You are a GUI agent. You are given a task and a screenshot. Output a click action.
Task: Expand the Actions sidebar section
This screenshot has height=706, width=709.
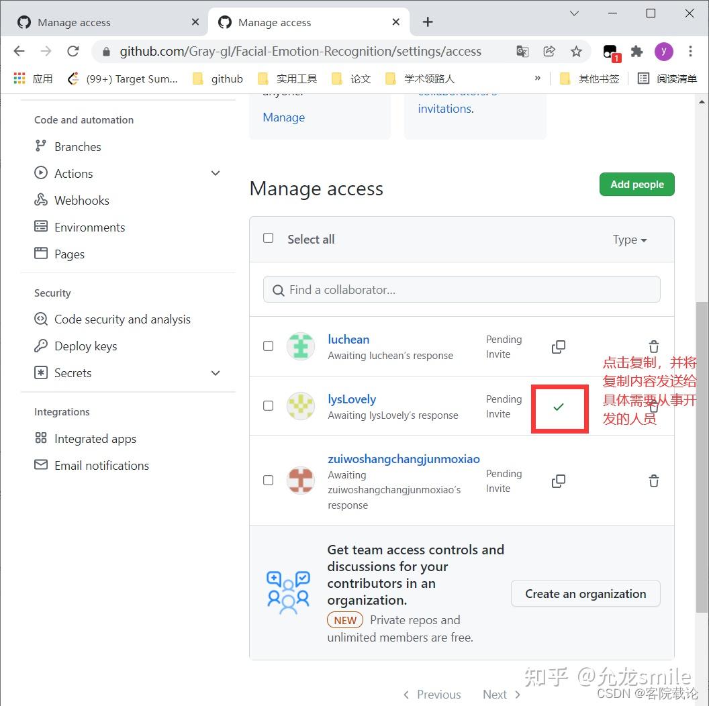216,172
